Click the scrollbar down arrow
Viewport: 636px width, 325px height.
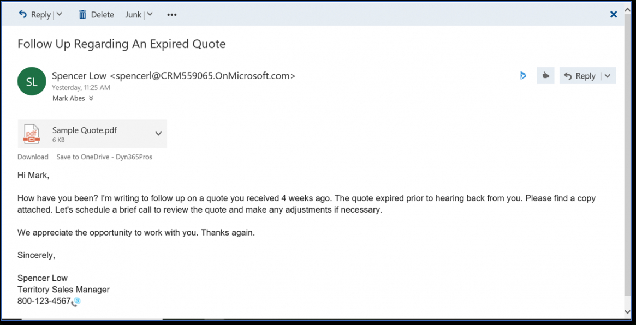pyautogui.click(x=627, y=311)
